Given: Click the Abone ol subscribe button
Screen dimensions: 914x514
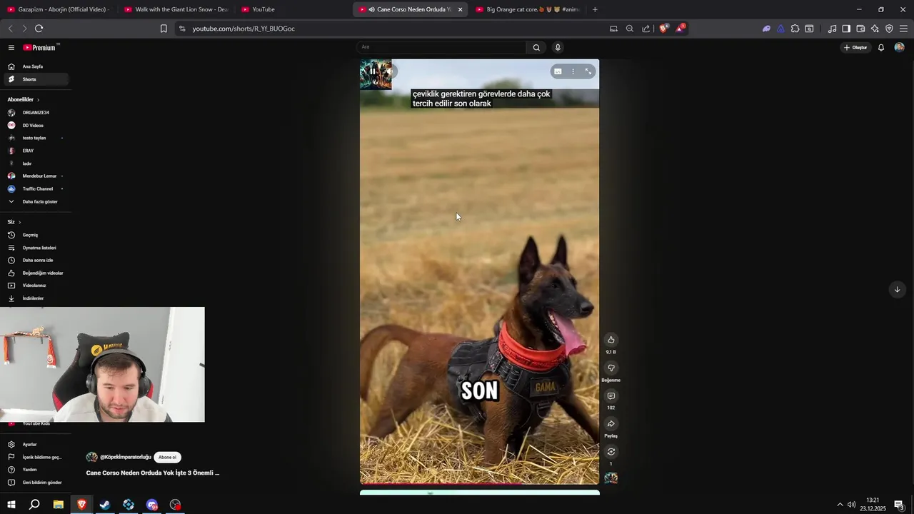Looking at the screenshot, I should [167, 457].
